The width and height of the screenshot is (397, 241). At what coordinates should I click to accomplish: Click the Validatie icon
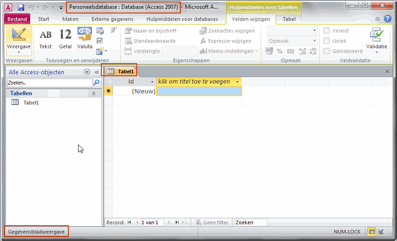click(x=377, y=35)
